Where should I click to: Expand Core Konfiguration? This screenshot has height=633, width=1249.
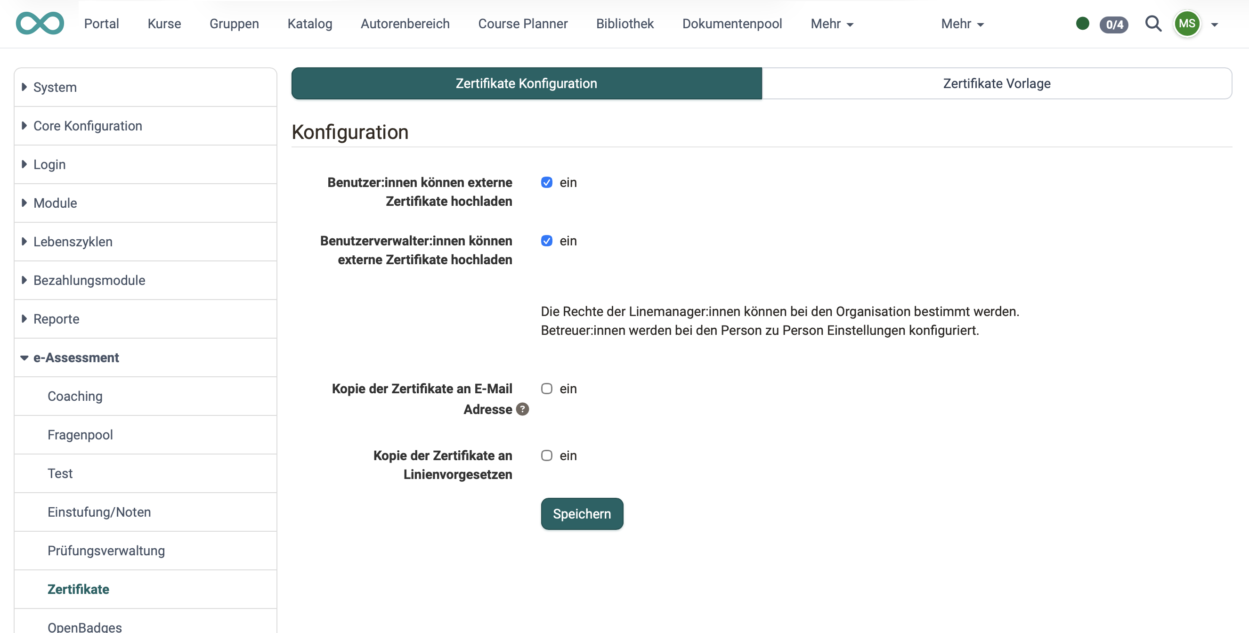click(88, 126)
